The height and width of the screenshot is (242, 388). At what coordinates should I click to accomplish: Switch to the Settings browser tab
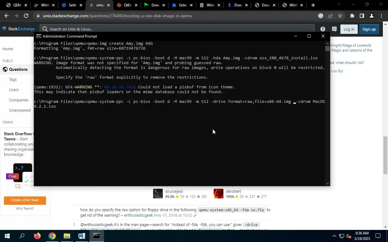(x=72, y=5)
